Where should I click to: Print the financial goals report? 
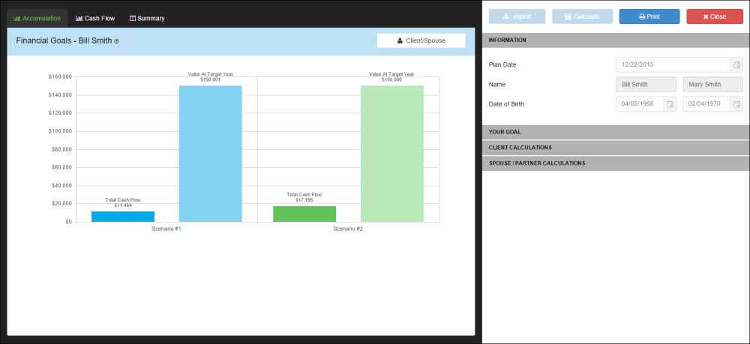[649, 16]
